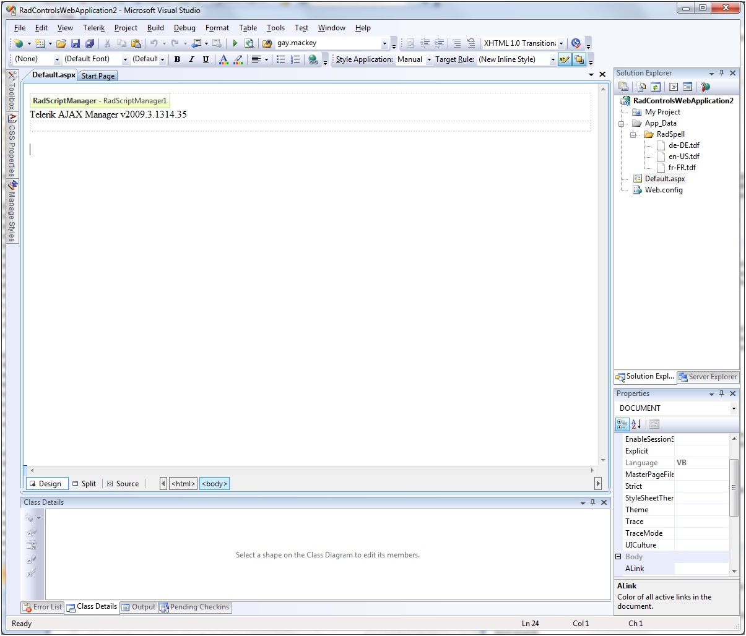The height and width of the screenshot is (636, 746).
Task: Select the <html> tag navigator button
Action: pyautogui.click(x=183, y=484)
